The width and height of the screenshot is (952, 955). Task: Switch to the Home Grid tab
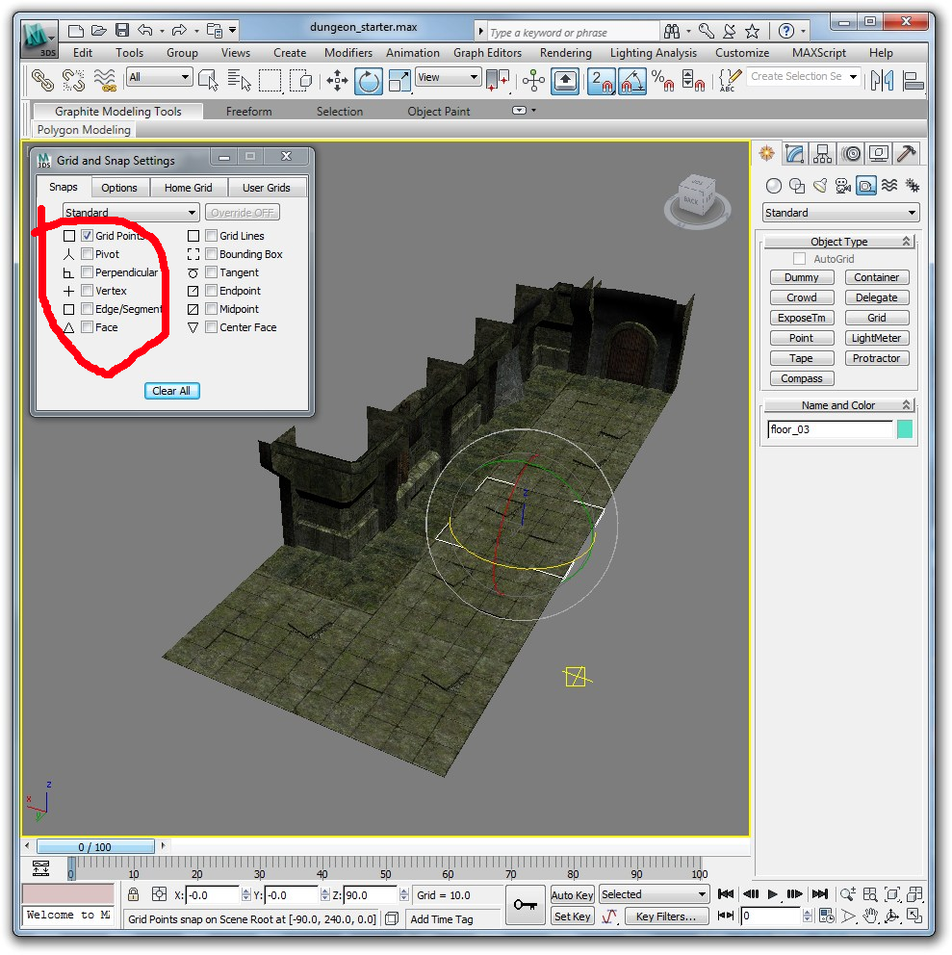(188, 188)
